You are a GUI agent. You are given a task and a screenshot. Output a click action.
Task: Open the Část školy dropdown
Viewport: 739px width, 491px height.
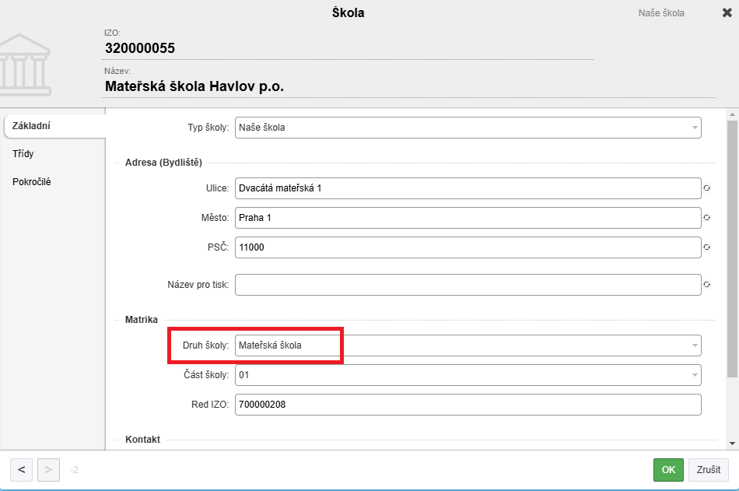(468, 375)
